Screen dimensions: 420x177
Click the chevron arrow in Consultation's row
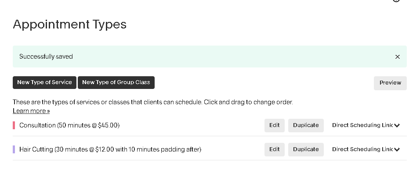397,126
